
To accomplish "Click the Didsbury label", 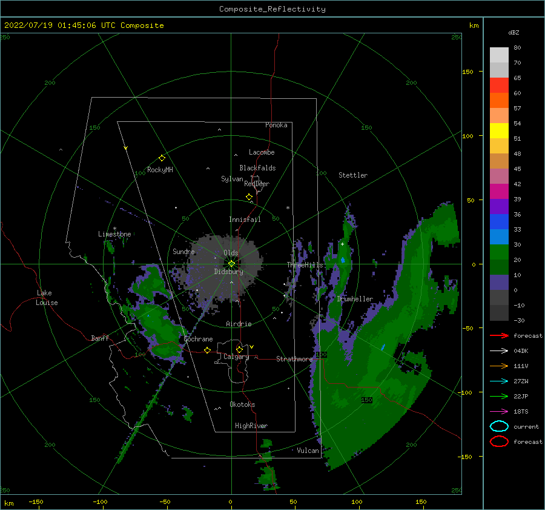I will coord(229,272).
